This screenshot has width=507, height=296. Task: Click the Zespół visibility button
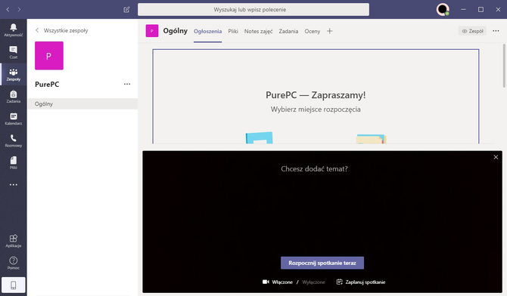pyautogui.click(x=472, y=31)
